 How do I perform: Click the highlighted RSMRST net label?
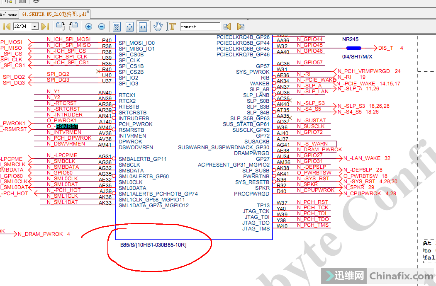pyautogui.click(x=67, y=126)
